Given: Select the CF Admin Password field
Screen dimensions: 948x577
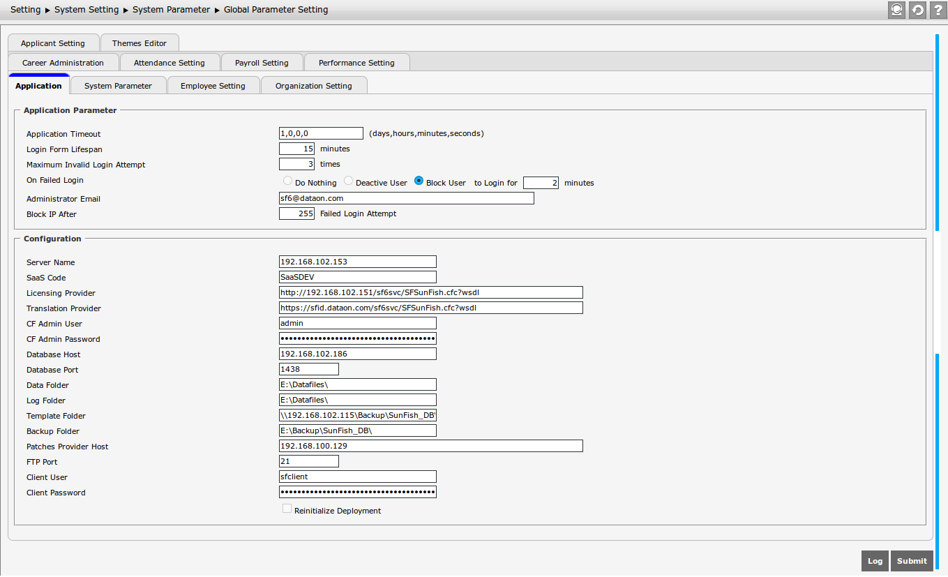Looking at the screenshot, I should click(357, 339).
